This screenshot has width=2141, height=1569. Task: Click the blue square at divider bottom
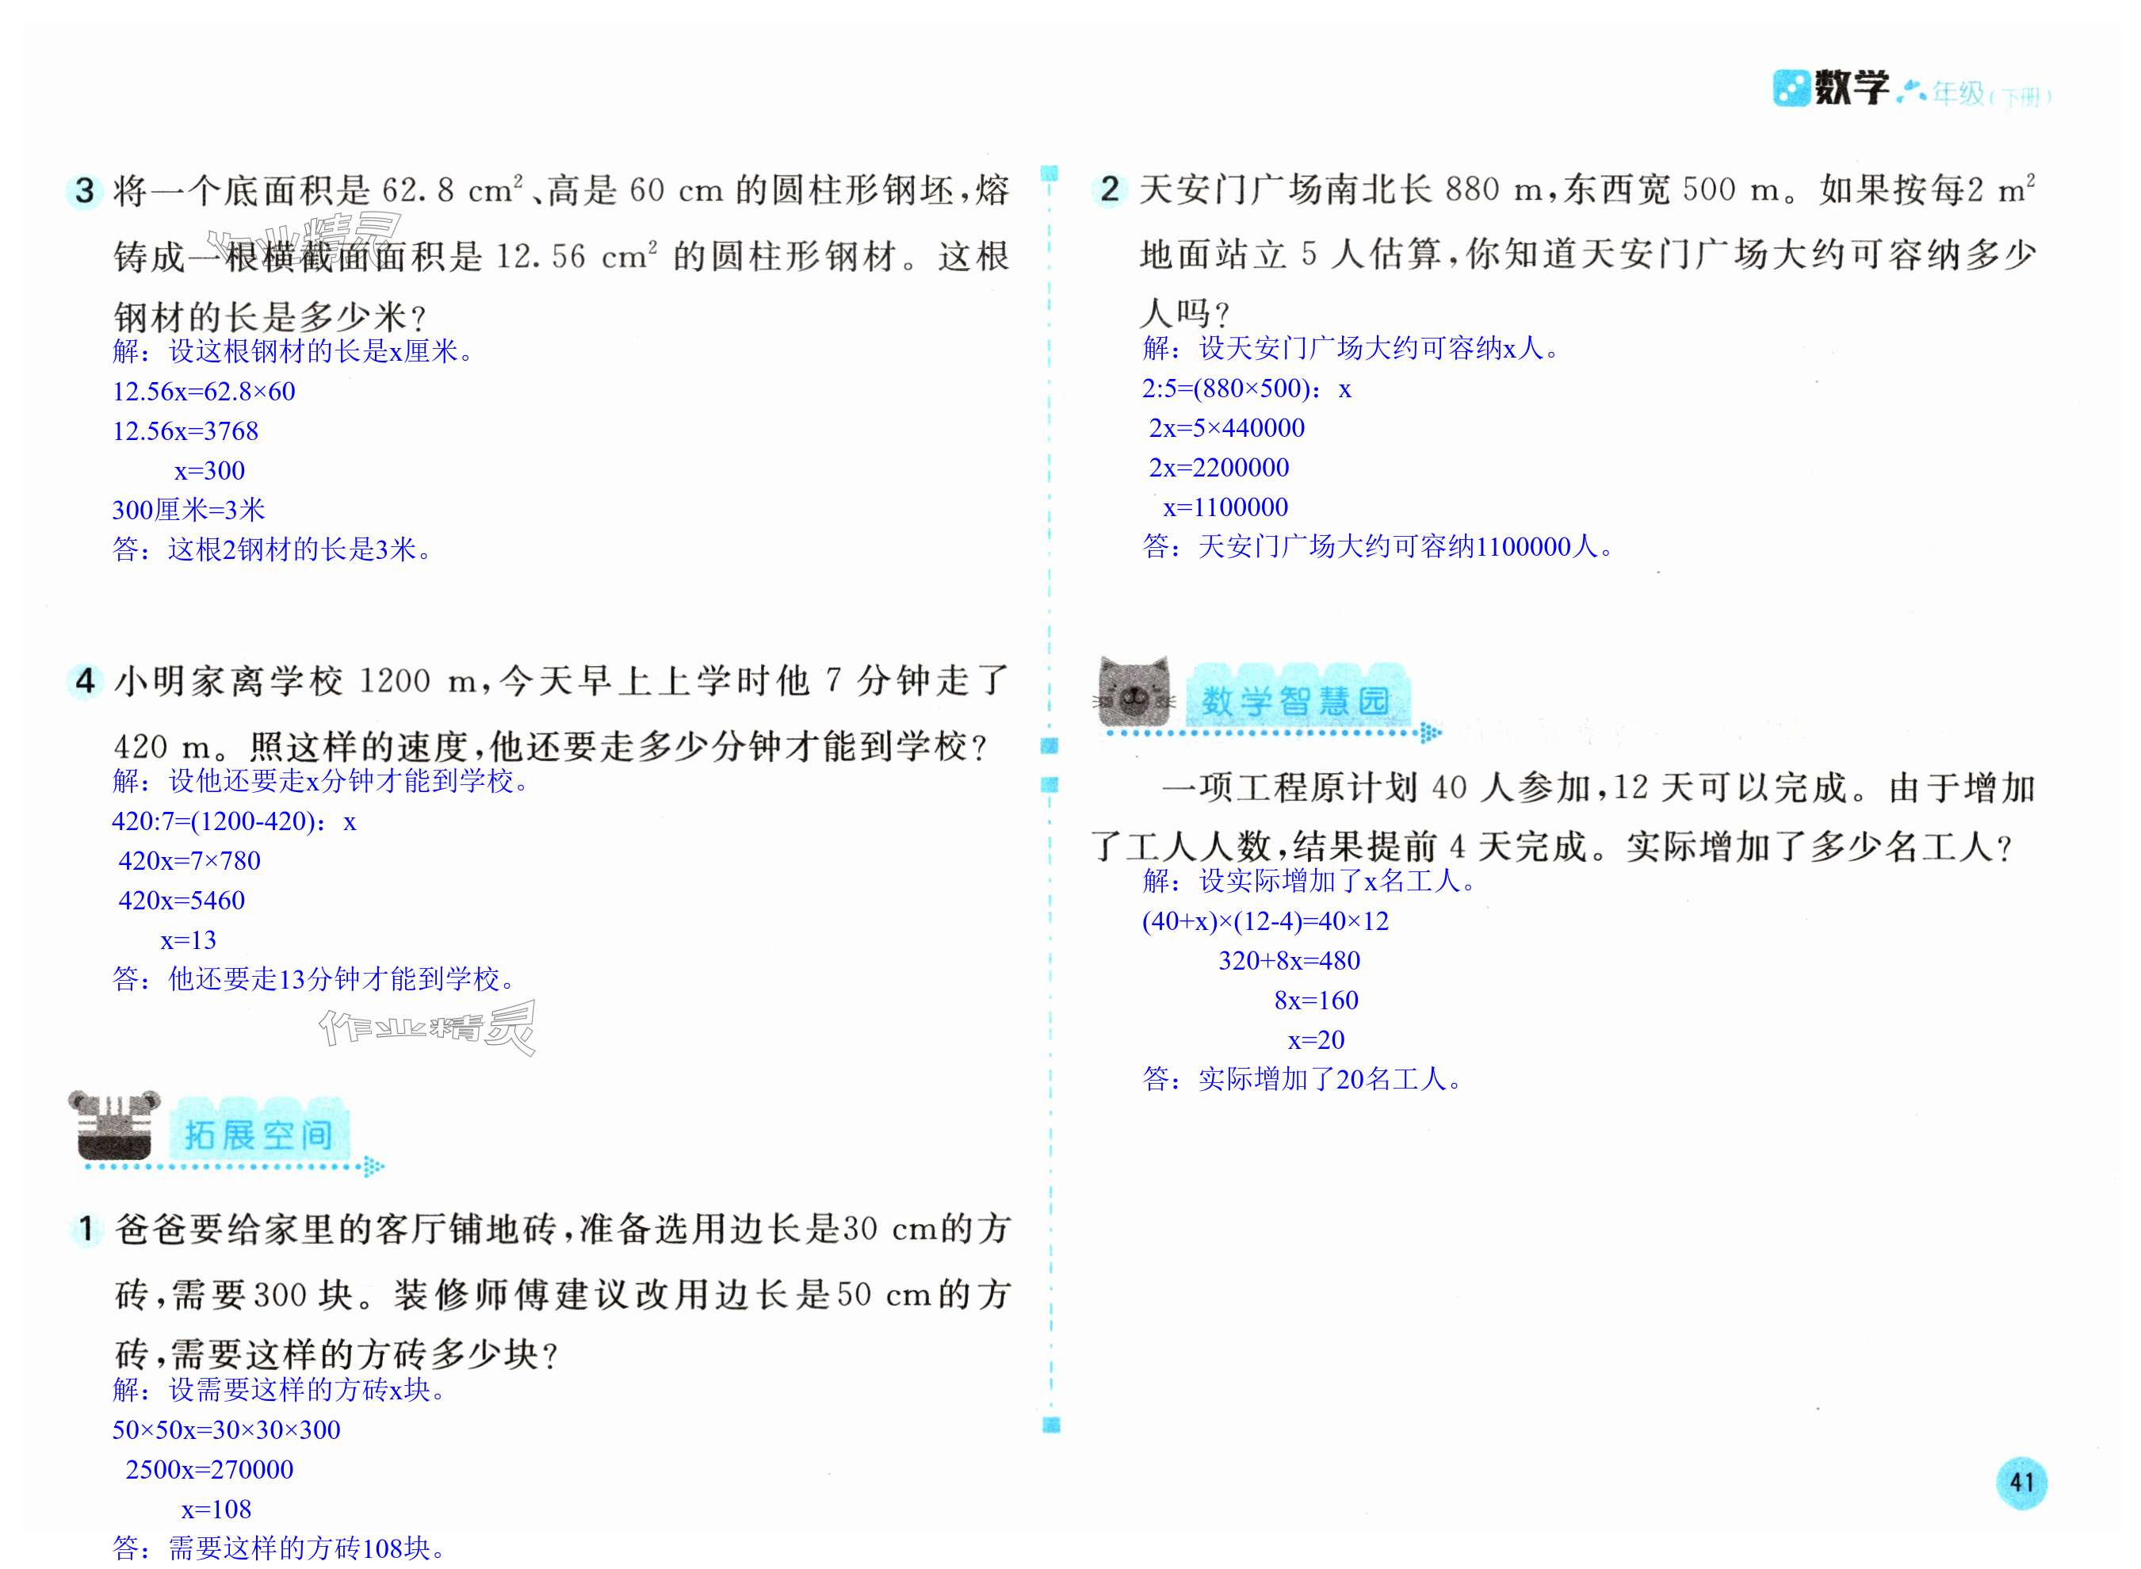(x=1050, y=1425)
